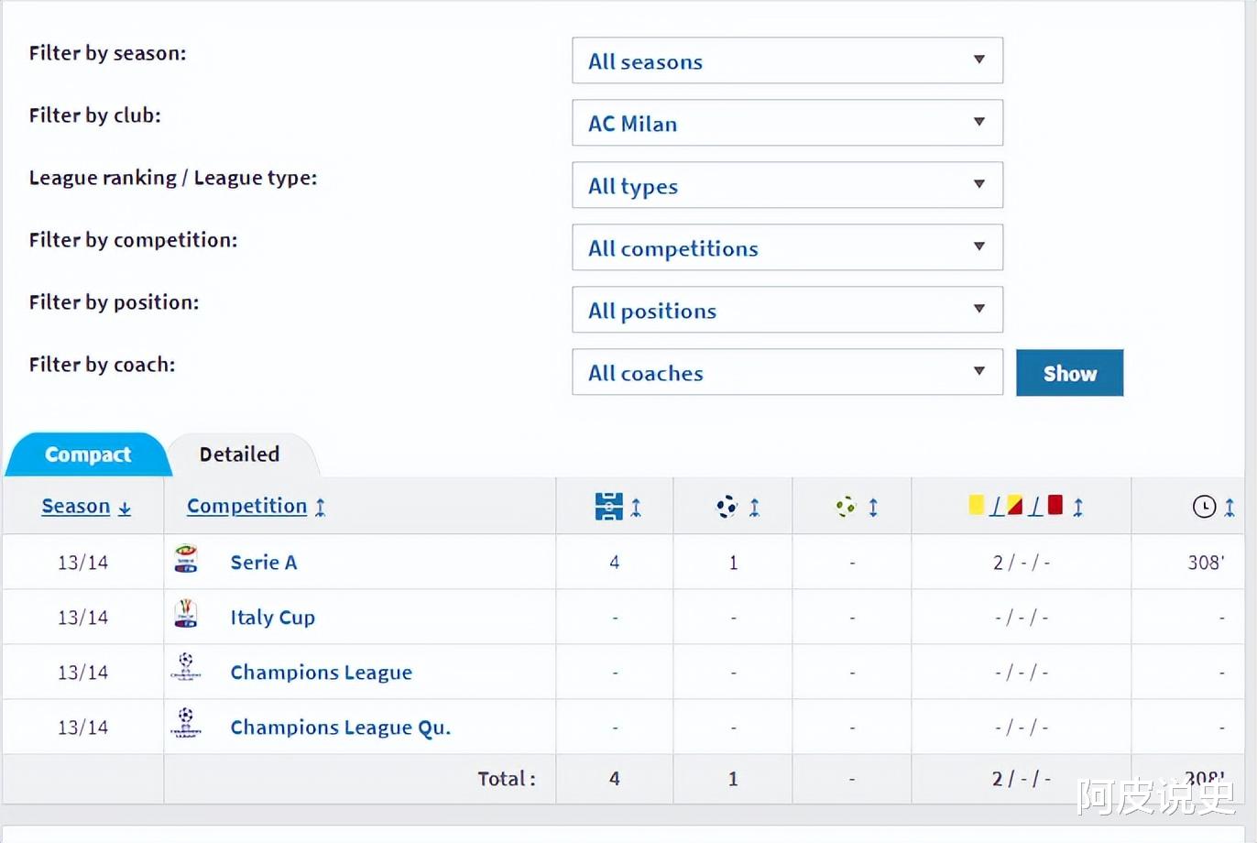The image size is (1257, 843).
Task: Open the Serie A competition link
Action: (x=264, y=563)
